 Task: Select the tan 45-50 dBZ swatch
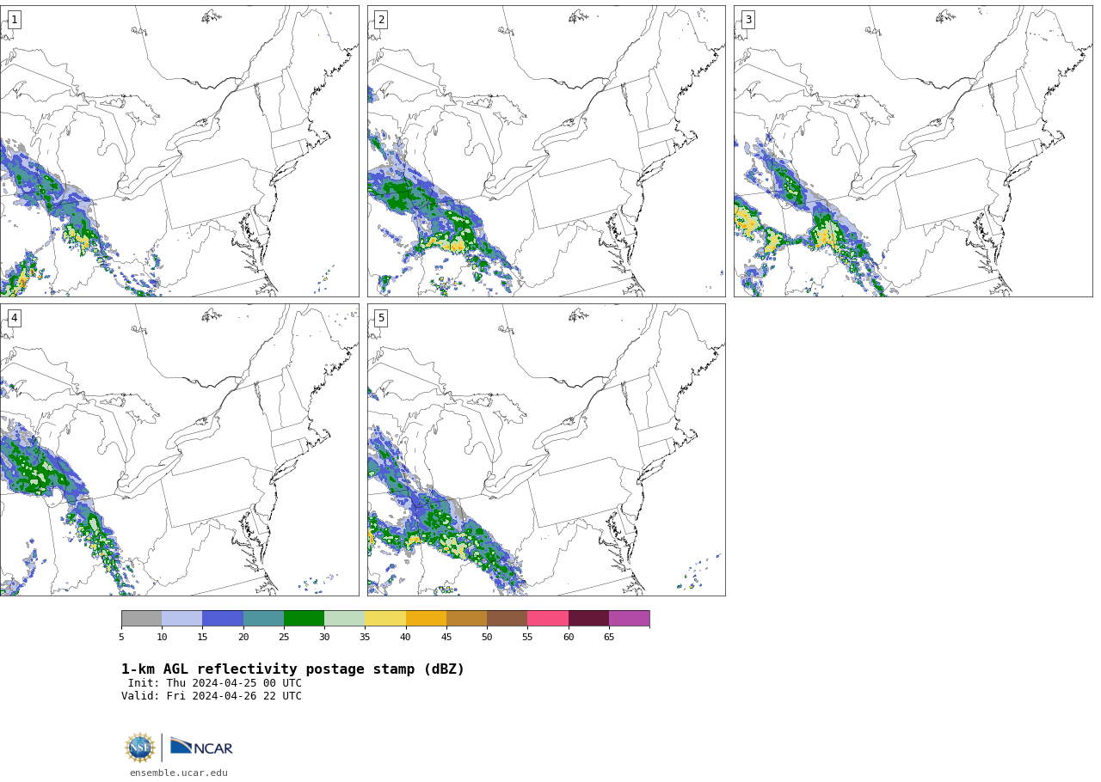[466, 619]
